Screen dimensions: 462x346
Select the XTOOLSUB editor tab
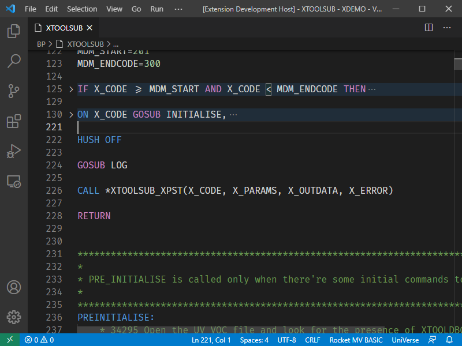click(64, 28)
